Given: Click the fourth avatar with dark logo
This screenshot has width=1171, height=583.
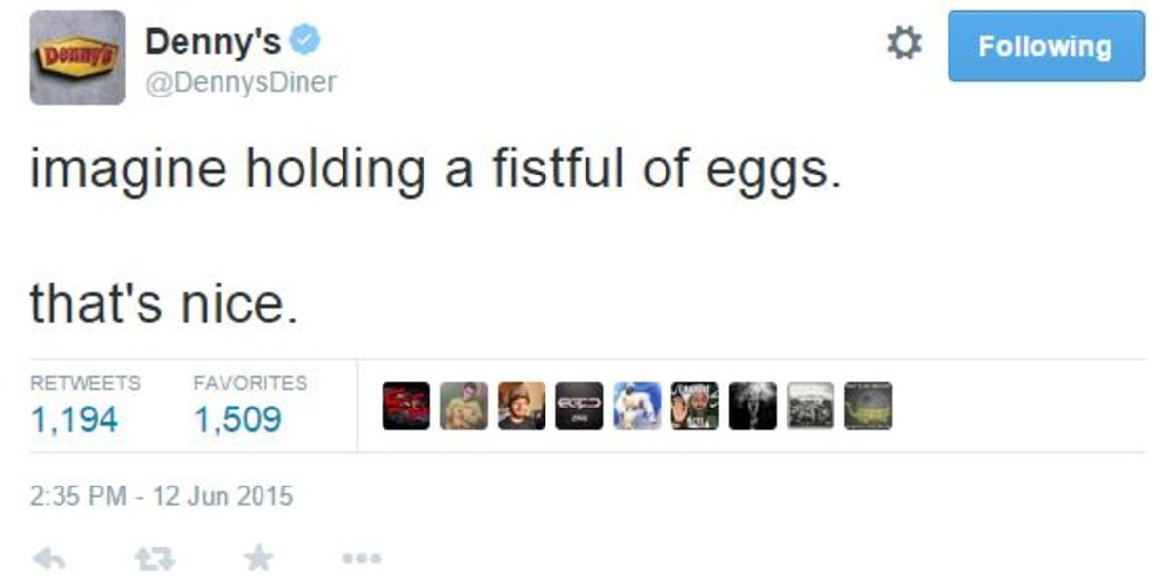Looking at the screenshot, I should coord(580,406).
